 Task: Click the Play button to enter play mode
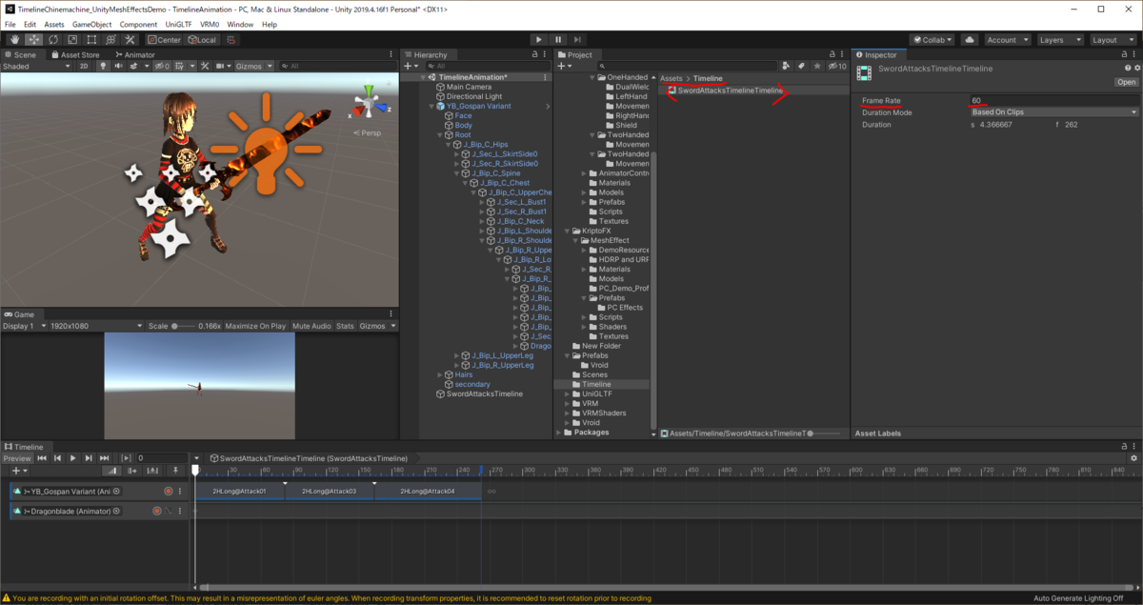[x=539, y=40]
